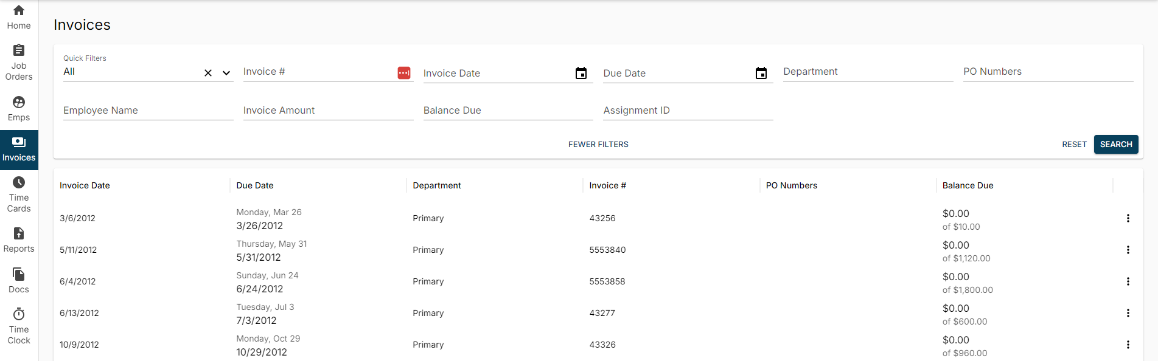Open Job Orders section
The width and height of the screenshot is (1158, 361).
(19, 62)
